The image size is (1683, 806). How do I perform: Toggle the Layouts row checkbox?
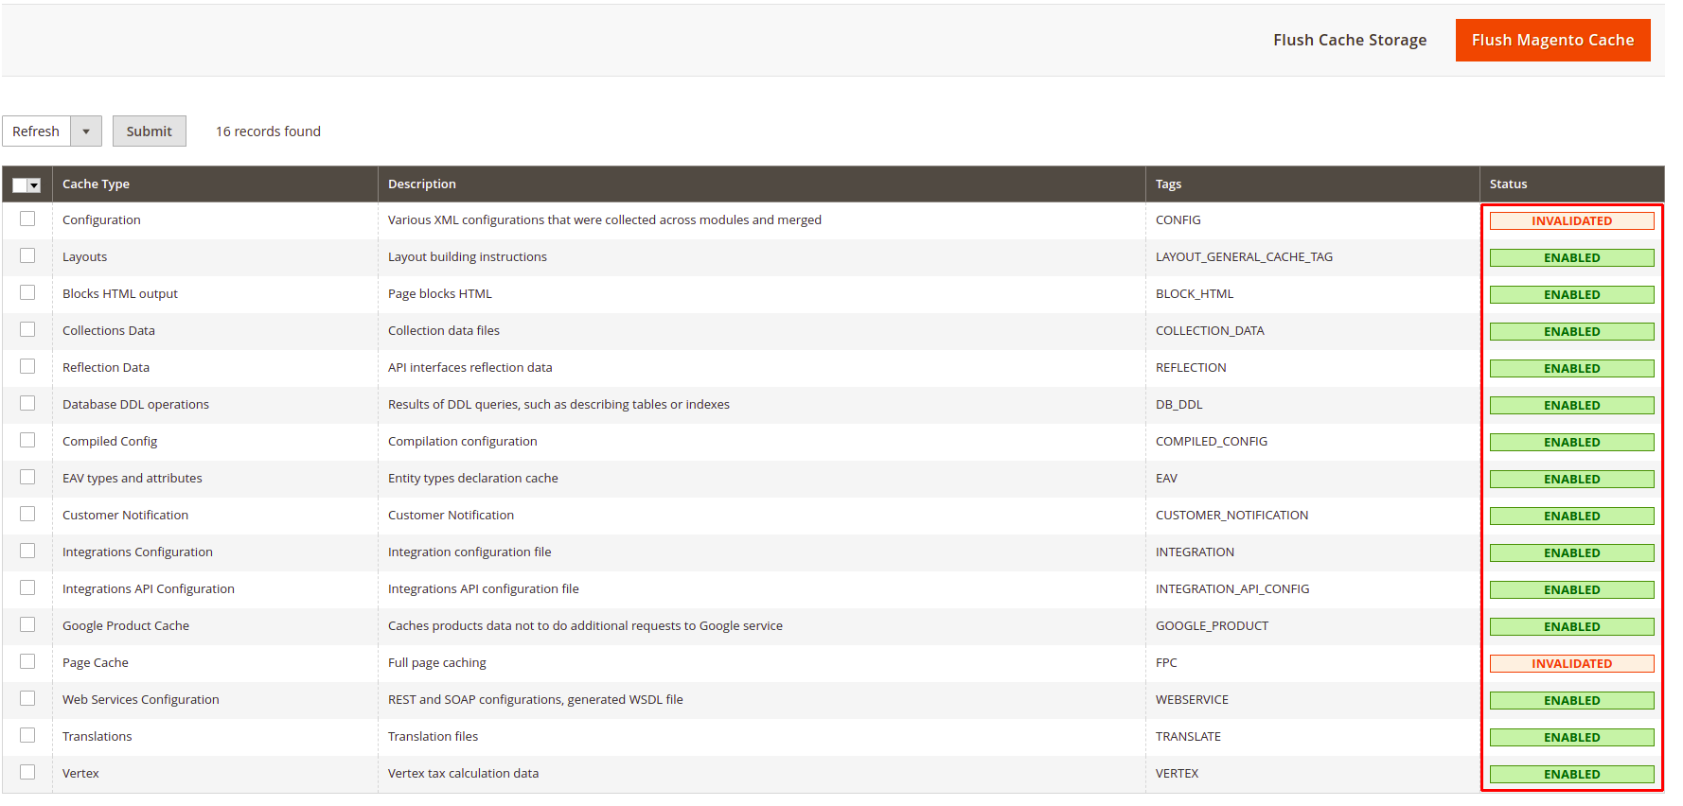(x=27, y=256)
